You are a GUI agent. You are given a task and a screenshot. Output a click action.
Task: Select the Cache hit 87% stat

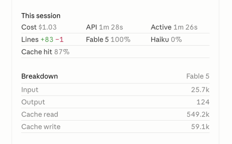click(45, 52)
